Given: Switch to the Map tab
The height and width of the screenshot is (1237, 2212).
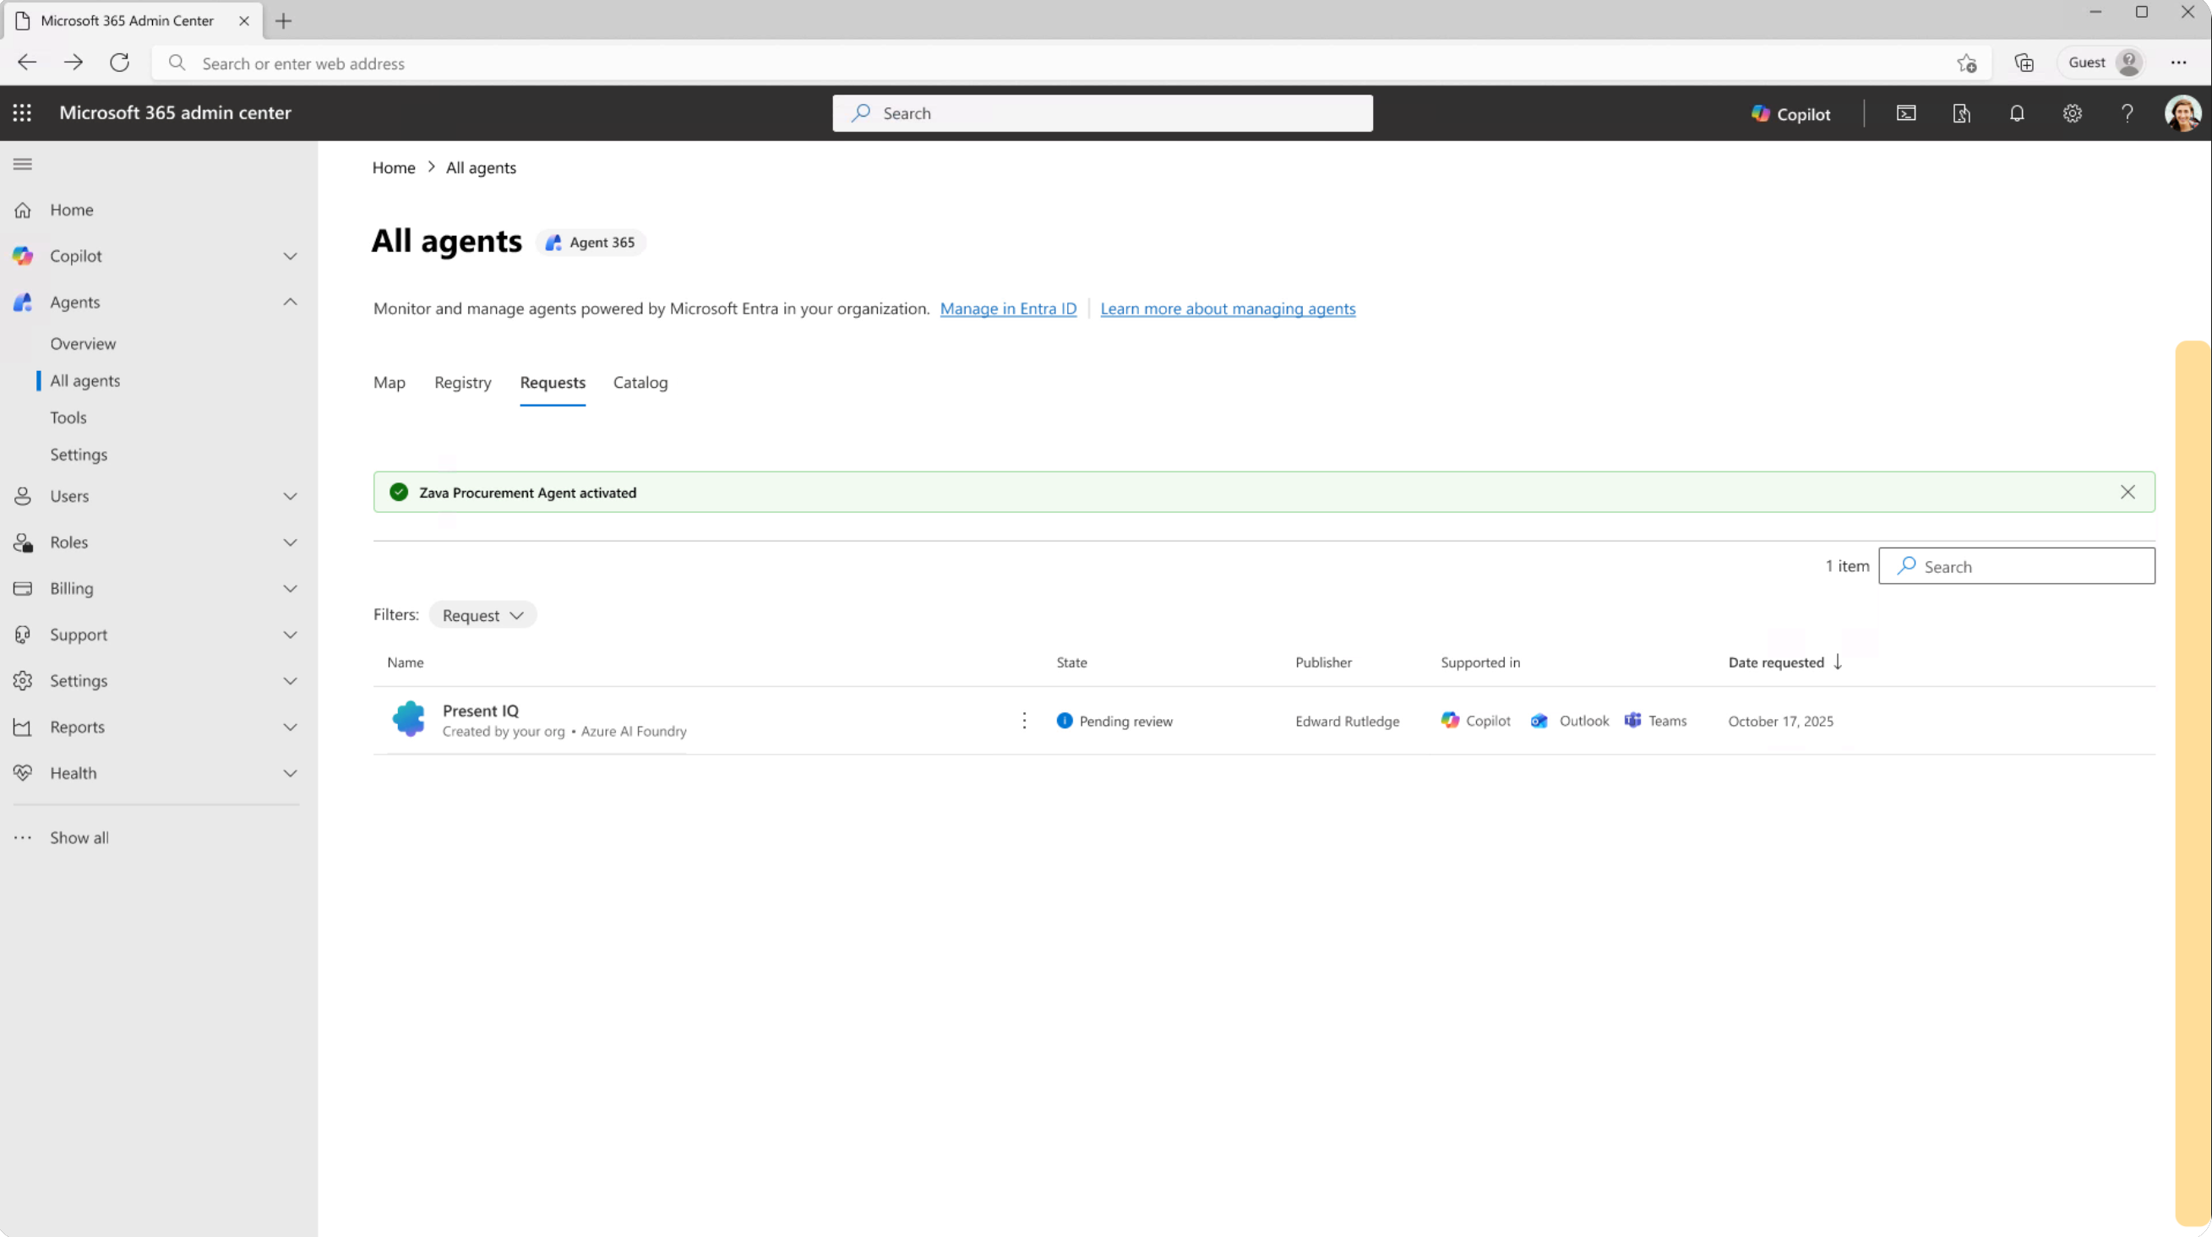Looking at the screenshot, I should pos(389,383).
